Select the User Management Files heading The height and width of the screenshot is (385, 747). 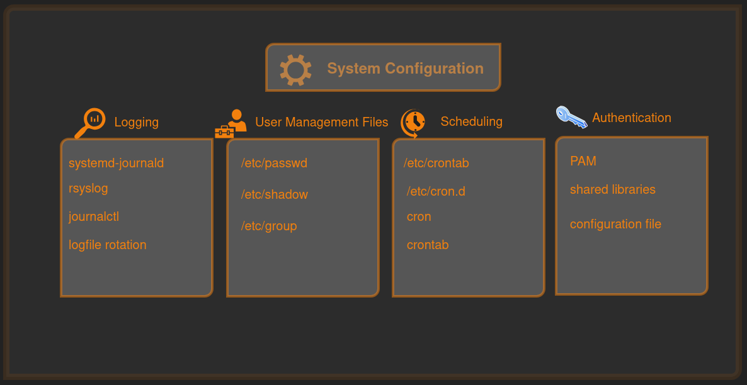click(322, 122)
